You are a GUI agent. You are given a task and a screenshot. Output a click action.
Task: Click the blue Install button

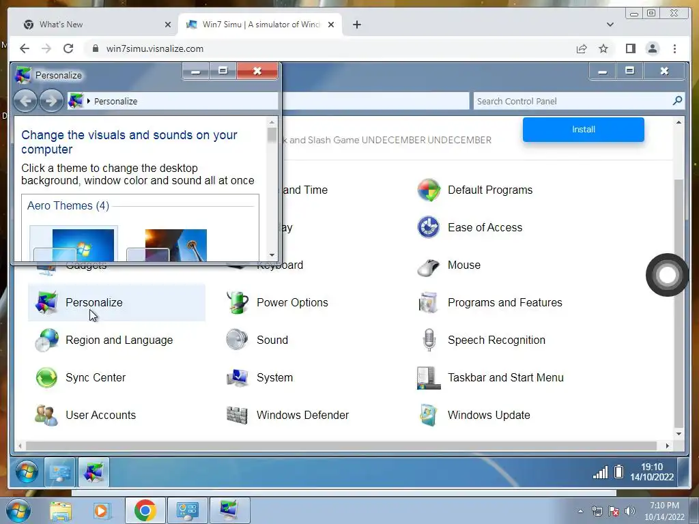(583, 129)
